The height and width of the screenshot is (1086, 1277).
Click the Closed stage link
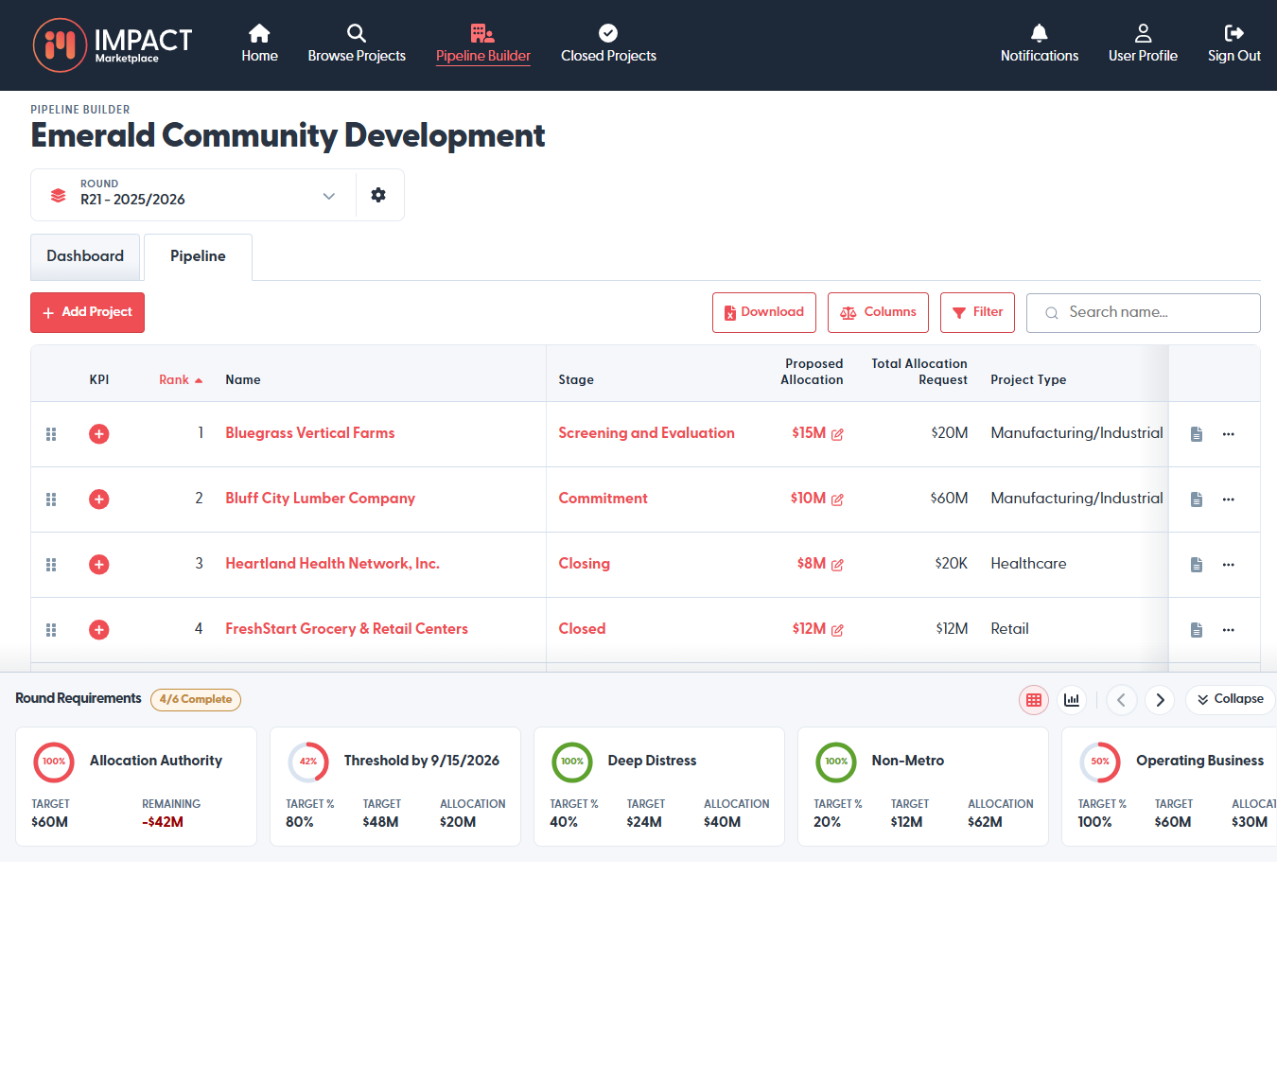(x=582, y=629)
